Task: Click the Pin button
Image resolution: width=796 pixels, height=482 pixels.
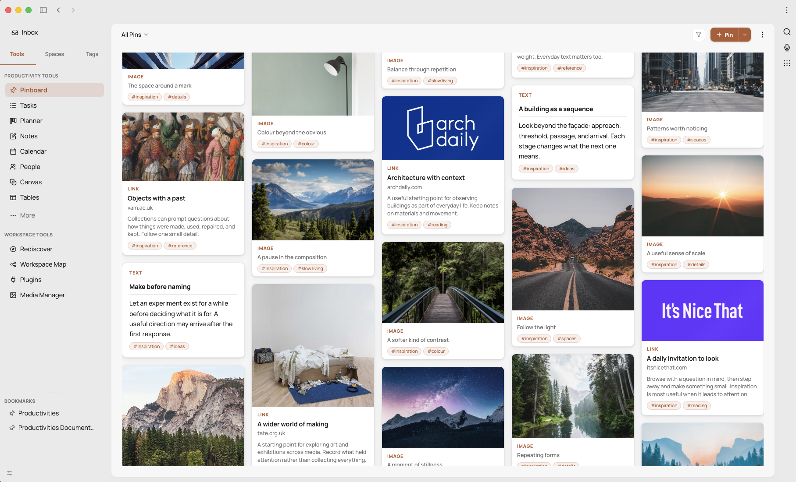Action: coord(725,35)
